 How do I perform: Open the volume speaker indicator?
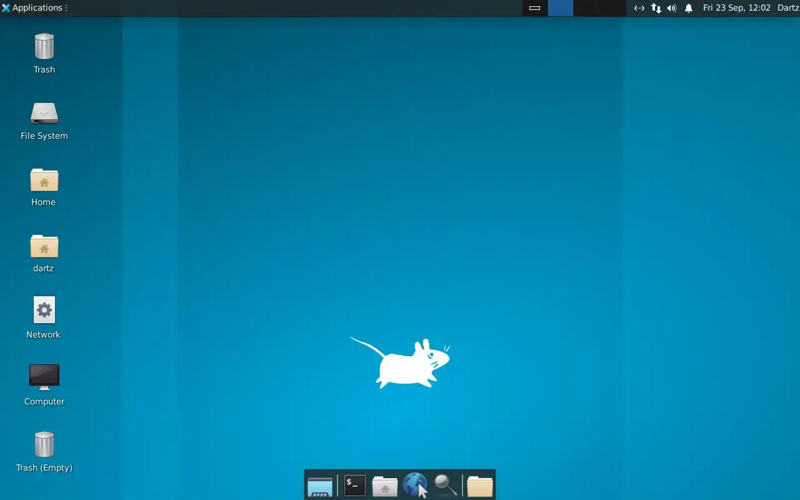(x=672, y=8)
